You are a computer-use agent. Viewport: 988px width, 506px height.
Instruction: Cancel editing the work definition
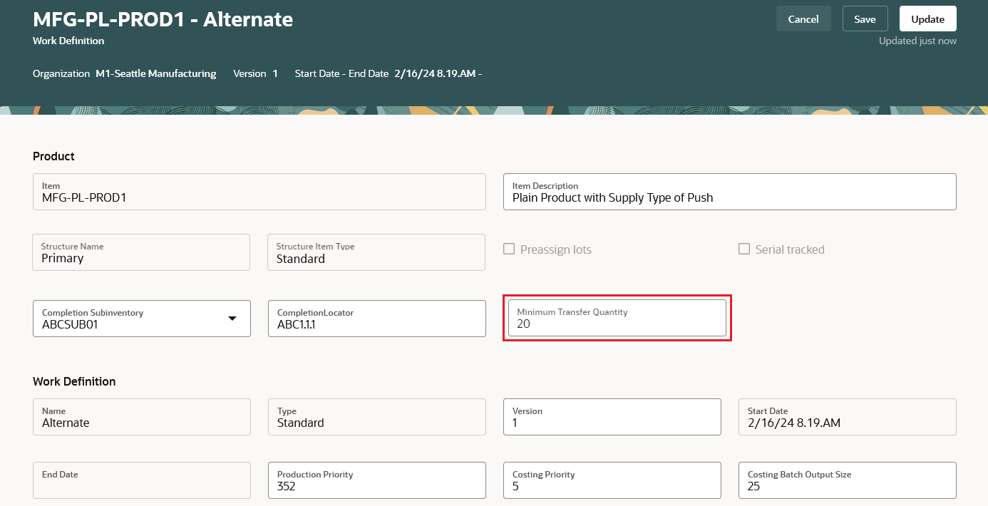click(x=803, y=19)
